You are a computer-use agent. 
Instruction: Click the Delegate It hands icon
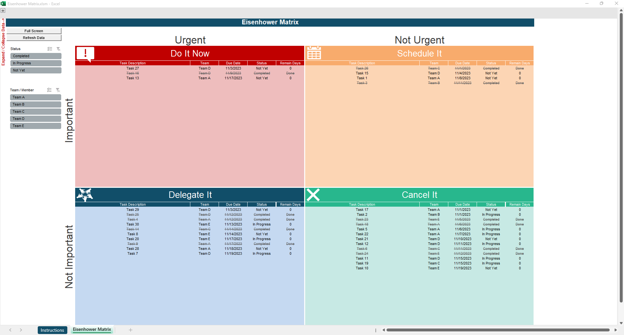click(85, 195)
